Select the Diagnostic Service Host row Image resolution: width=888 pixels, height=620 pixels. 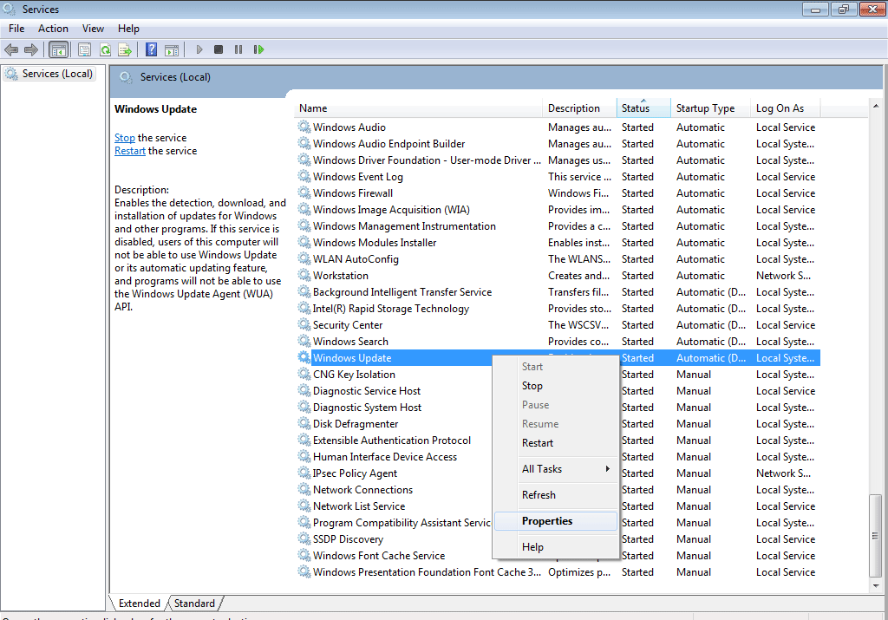[558, 391]
